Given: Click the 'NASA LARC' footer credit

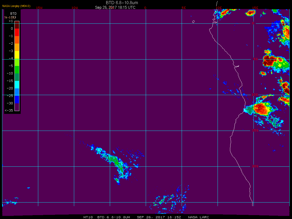Looking at the screenshot, I should (x=198, y=217).
